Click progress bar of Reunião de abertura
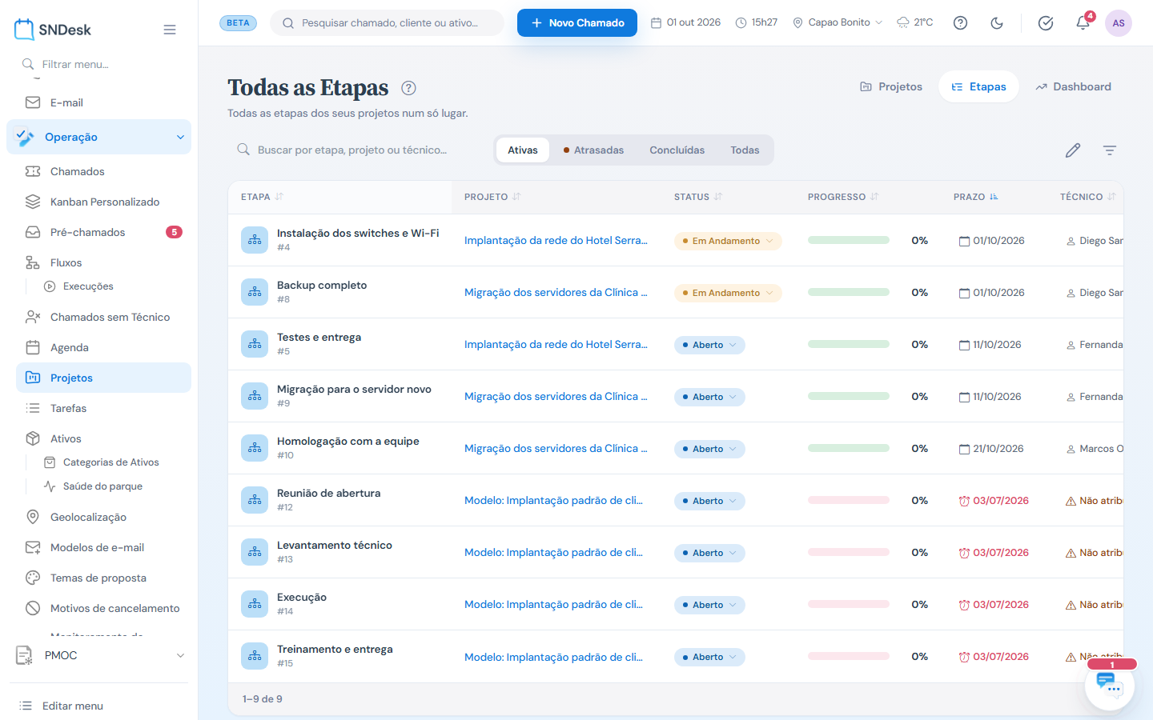Screen dimensions: 1153x720 [x=849, y=500]
